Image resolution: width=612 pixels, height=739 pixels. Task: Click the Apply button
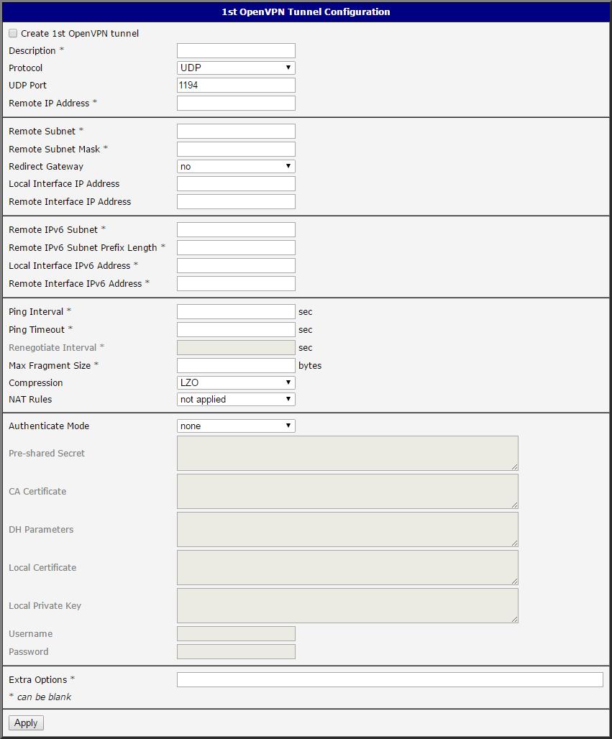26,723
